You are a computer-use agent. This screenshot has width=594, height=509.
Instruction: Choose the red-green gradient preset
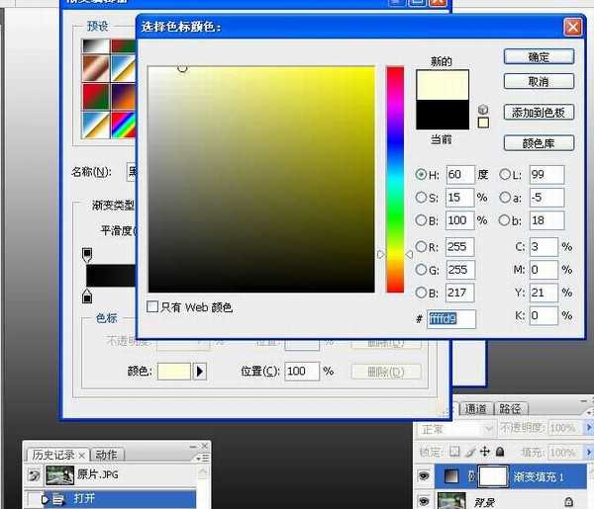[x=96, y=97]
